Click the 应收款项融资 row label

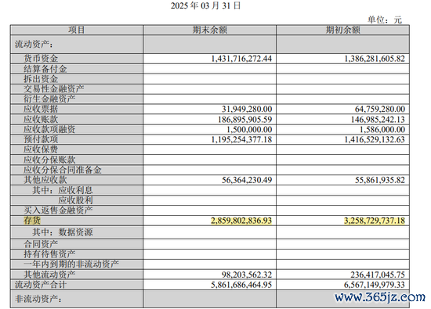pos(49,129)
